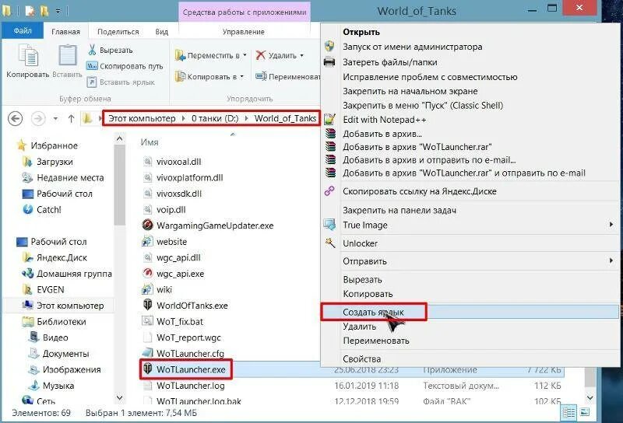Click the WorldOfTanks.exe file icon
The image size is (623, 423).
point(147,305)
